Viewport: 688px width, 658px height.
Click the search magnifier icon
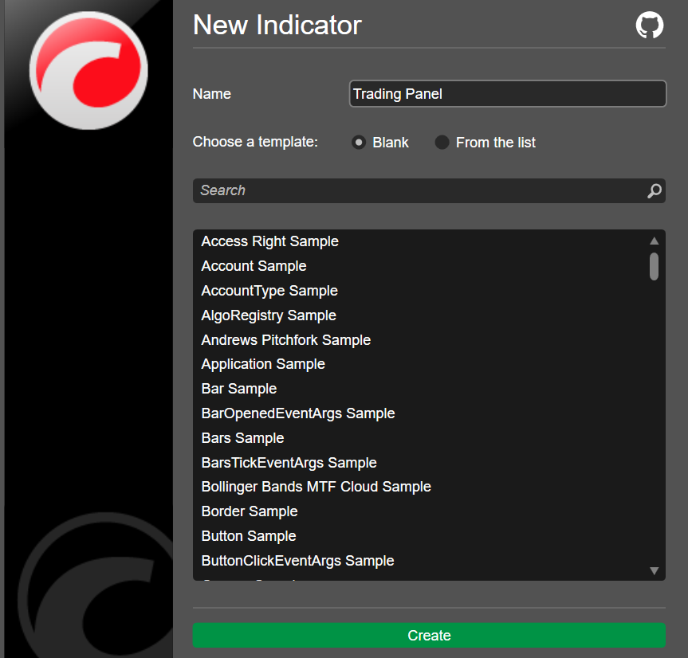(654, 191)
